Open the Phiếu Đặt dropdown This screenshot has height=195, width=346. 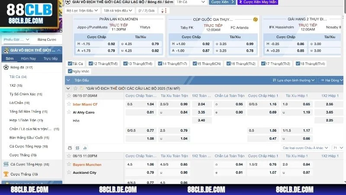pyautogui.click(x=16, y=39)
